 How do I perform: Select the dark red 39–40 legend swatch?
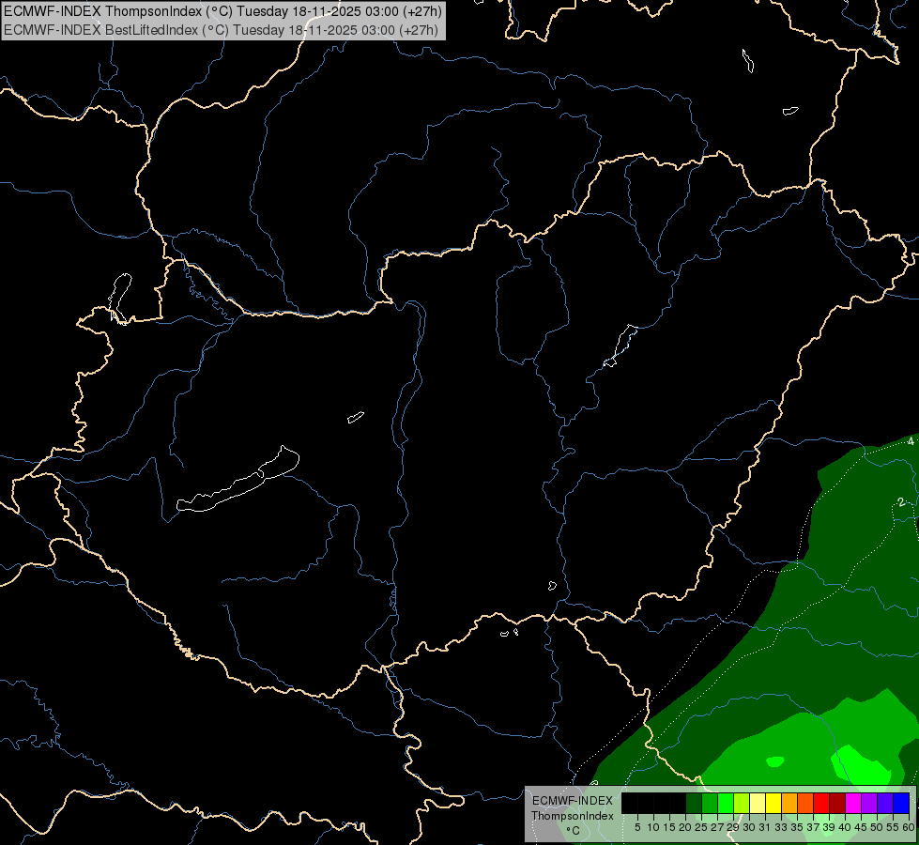[837, 803]
